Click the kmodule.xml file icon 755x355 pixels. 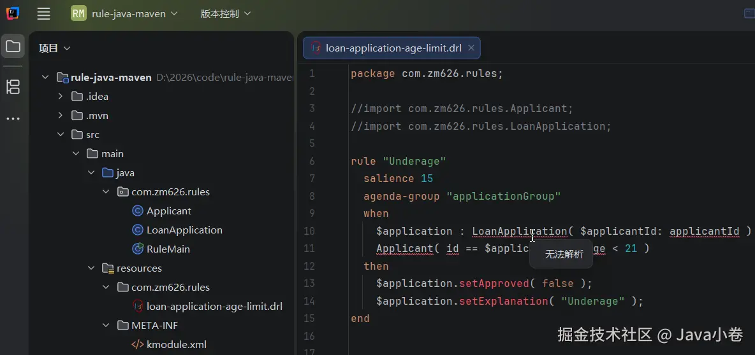coord(137,344)
